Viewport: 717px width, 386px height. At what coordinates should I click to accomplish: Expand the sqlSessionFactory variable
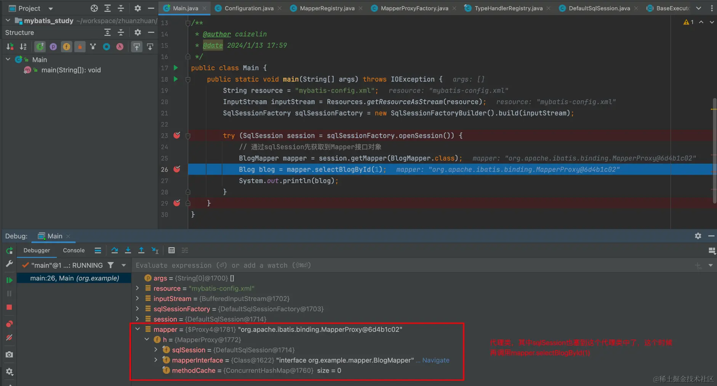click(138, 309)
